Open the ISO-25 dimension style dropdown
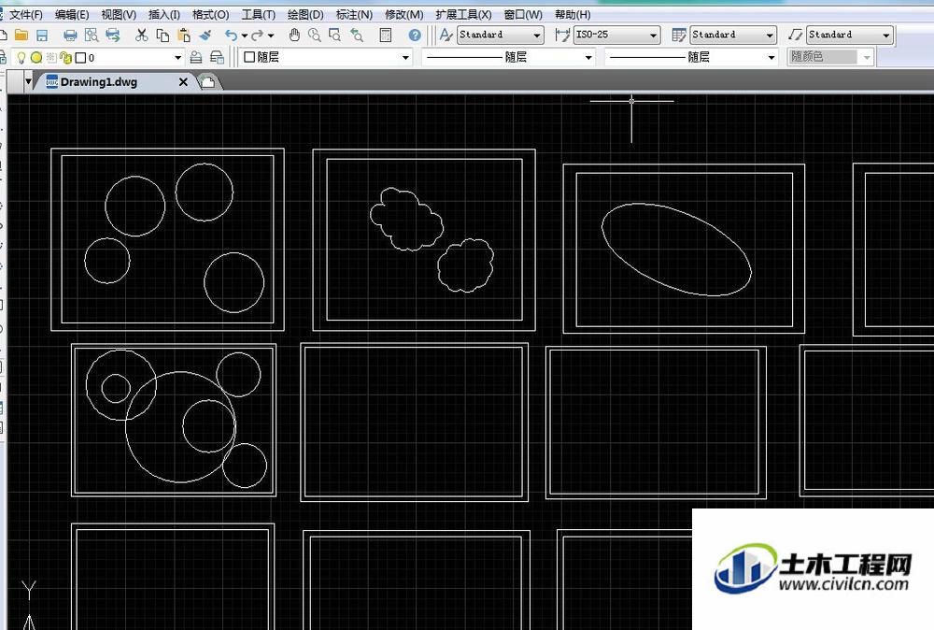Image resolution: width=934 pixels, height=630 pixels. (616, 36)
